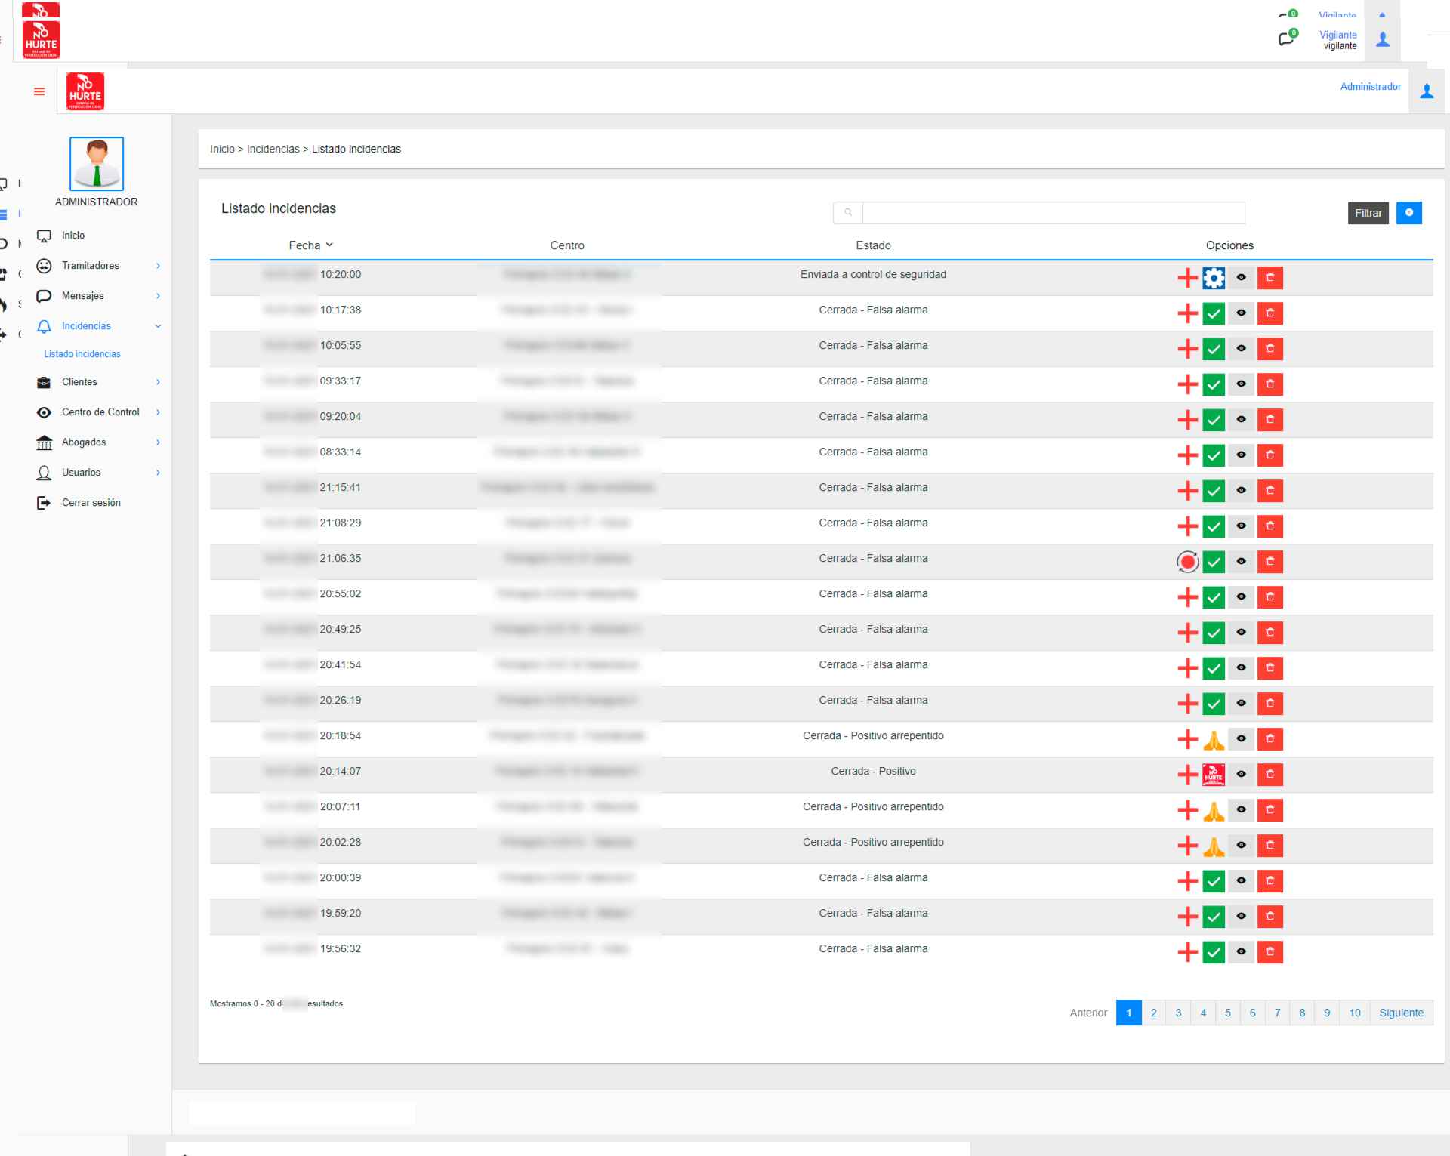The image size is (1450, 1156).
Task: Expand the Mensajes submenu chevron
Action: tap(158, 296)
